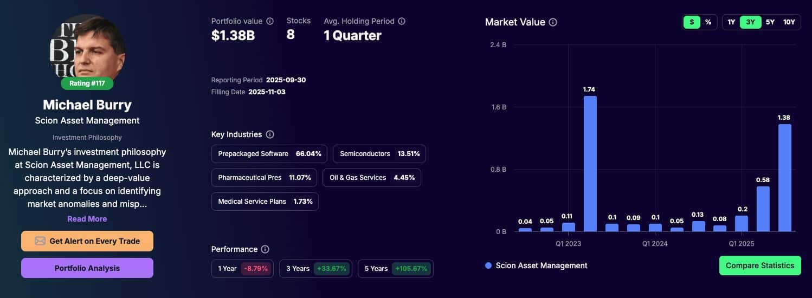Viewport: 812px width, 298px height.
Task: Click the blue Scion Asset Management legend dot
Action: 488,265
